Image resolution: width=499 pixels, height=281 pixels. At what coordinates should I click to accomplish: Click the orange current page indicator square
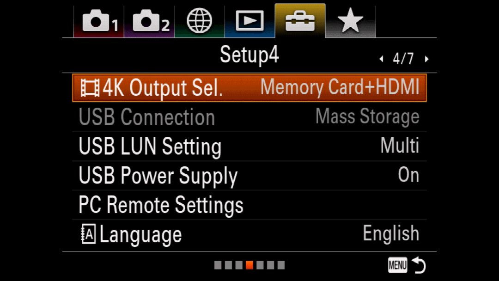[249, 265]
